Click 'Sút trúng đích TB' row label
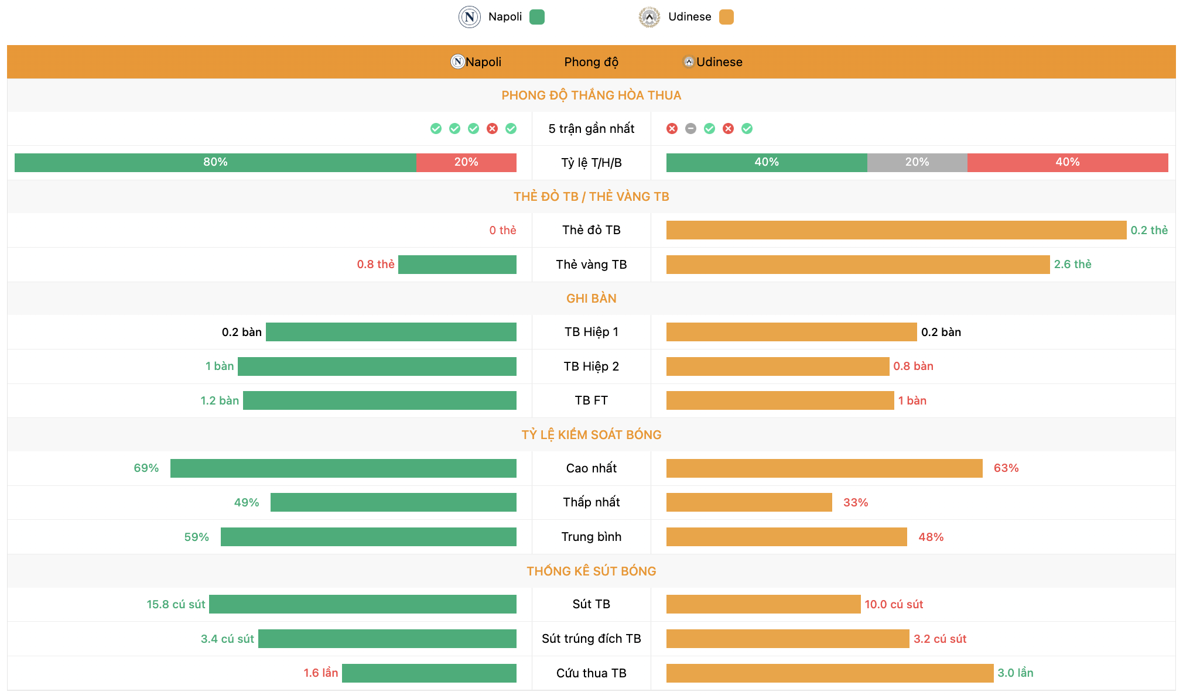1183x699 pixels. [x=591, y=639]
